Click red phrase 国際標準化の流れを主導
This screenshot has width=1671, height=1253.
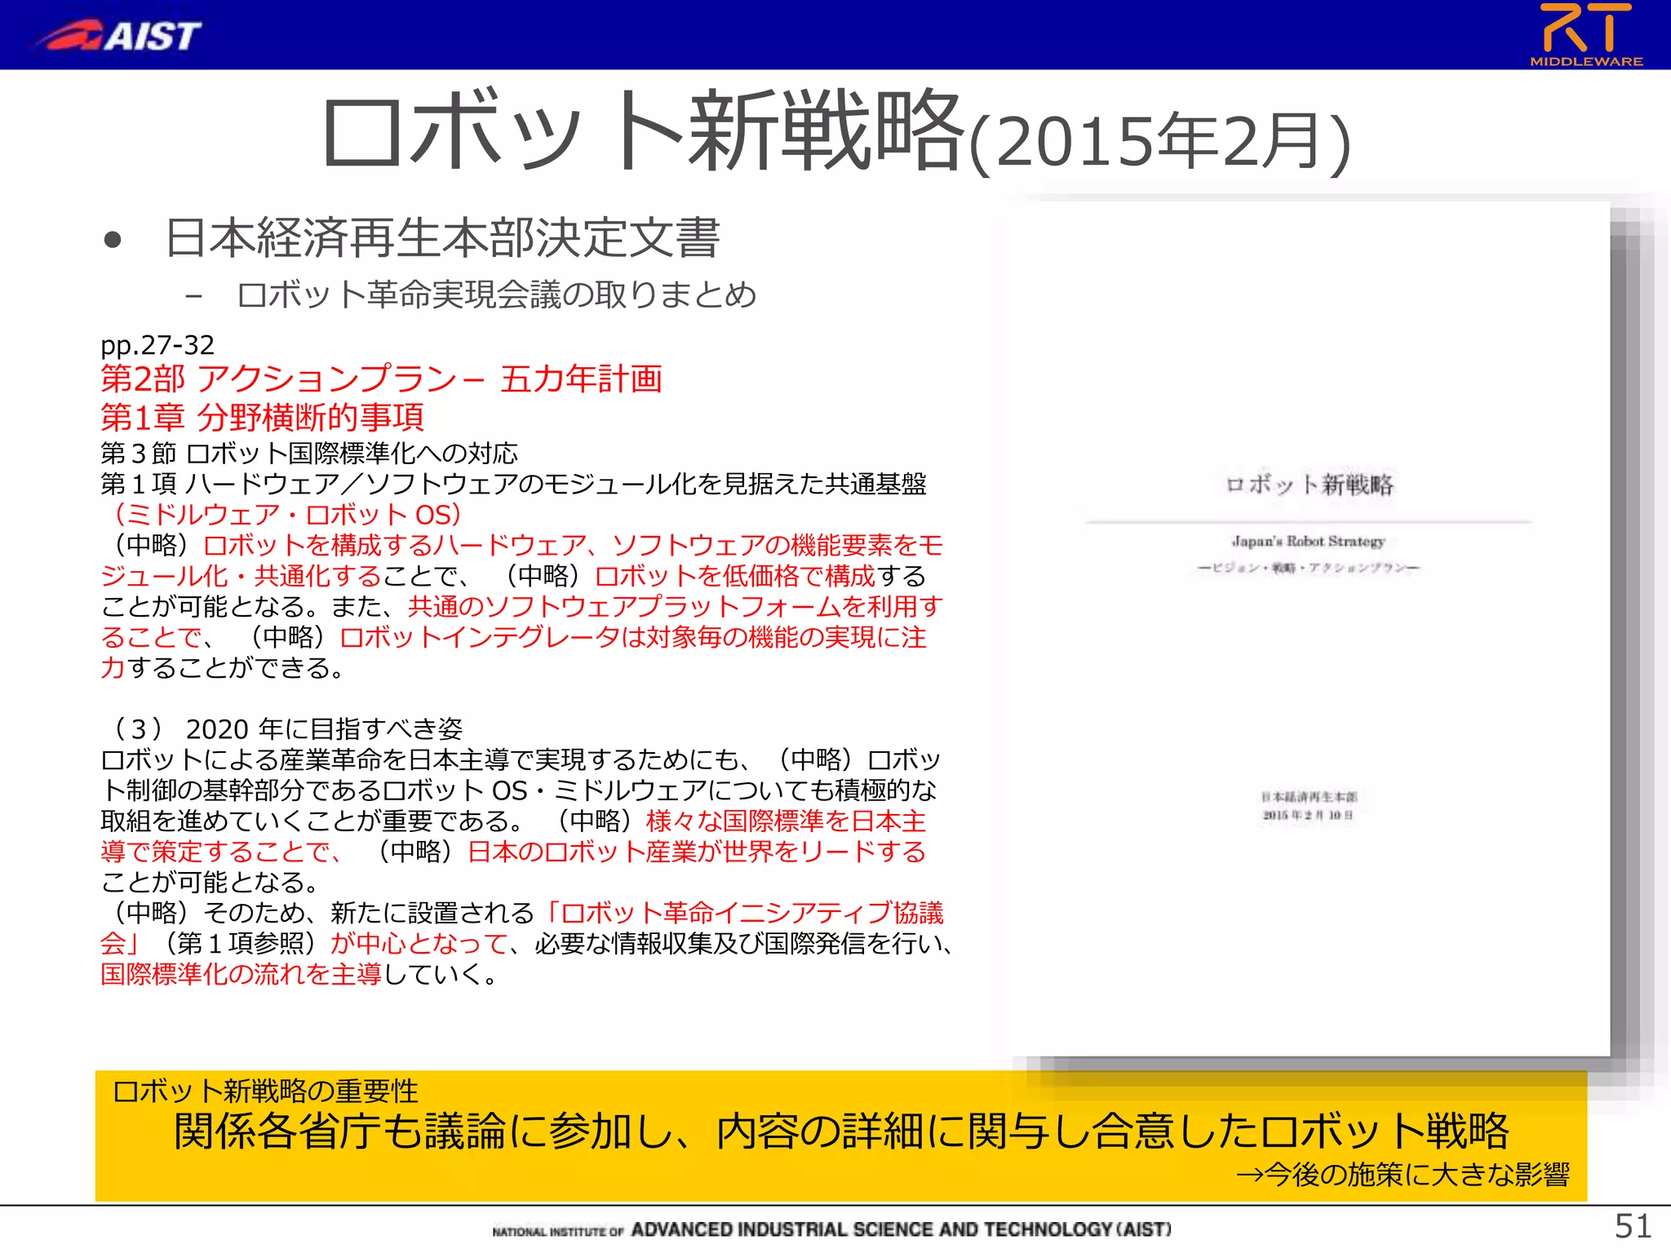click(x=241, y=974)
